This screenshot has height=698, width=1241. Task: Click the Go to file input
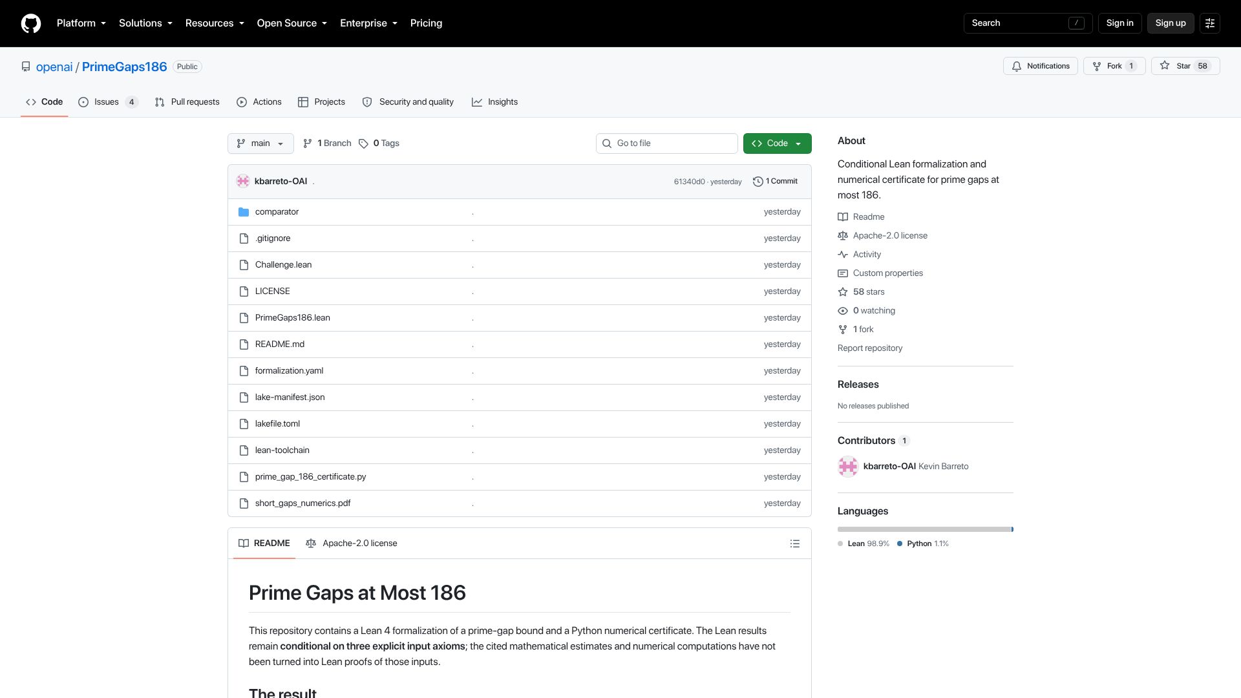(667, 143)
